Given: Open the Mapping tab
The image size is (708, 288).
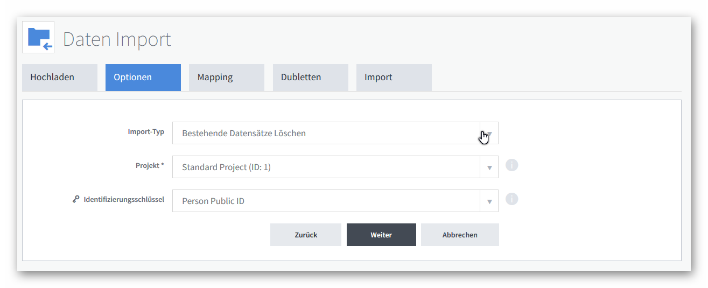Looking at the screenshot, I should click(227, 78).
